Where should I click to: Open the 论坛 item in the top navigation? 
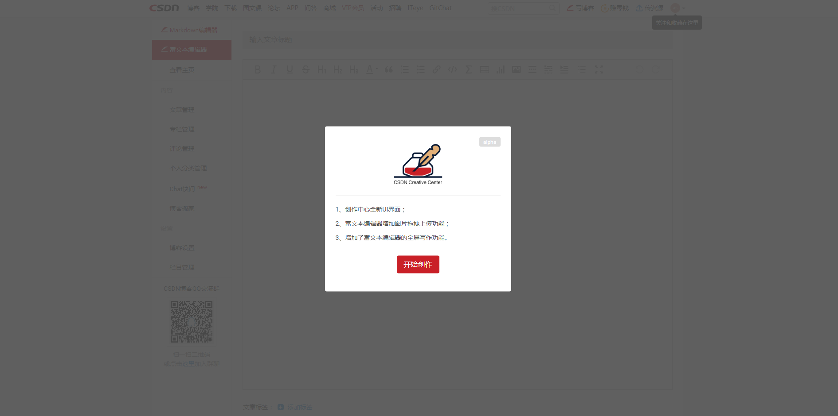(x=274, y=8)
